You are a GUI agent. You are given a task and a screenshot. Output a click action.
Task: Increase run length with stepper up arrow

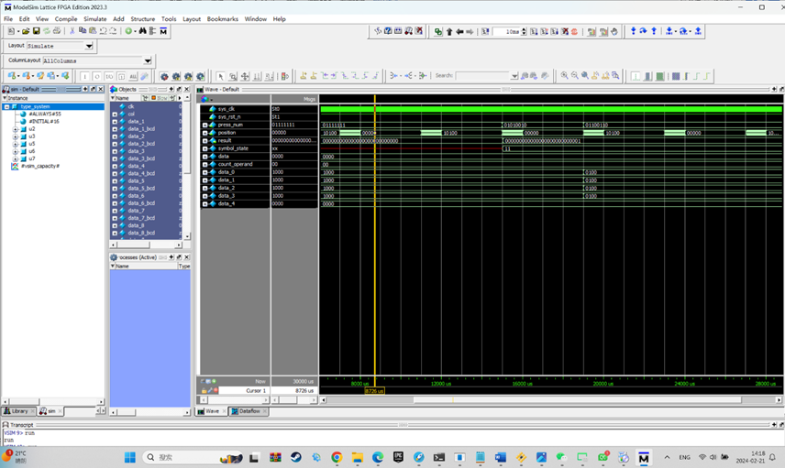[x=524, y=29]
